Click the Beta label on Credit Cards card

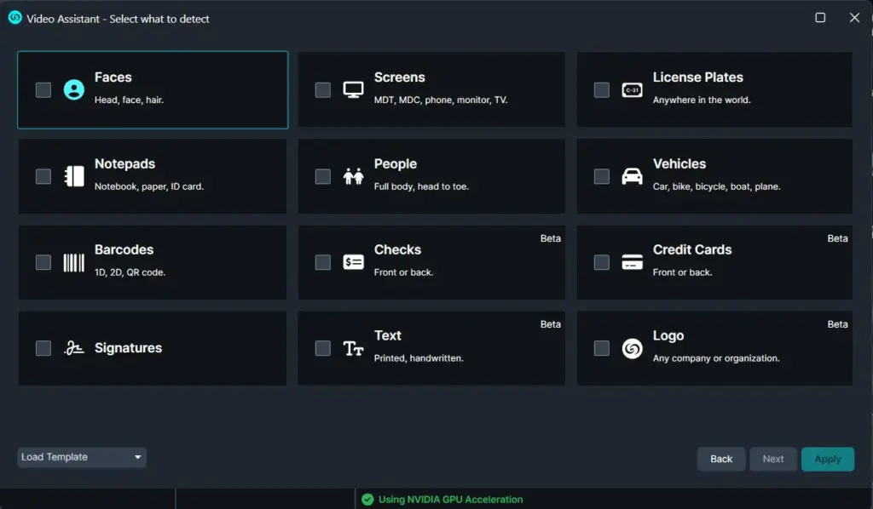pos(837,238)
